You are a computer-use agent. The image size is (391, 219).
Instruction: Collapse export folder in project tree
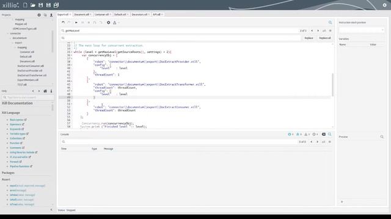click(x=13, y=43)
